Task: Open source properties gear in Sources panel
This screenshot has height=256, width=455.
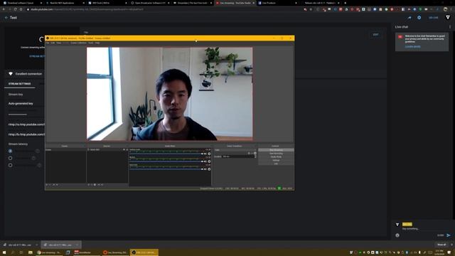Action: [x=95, y=185]
